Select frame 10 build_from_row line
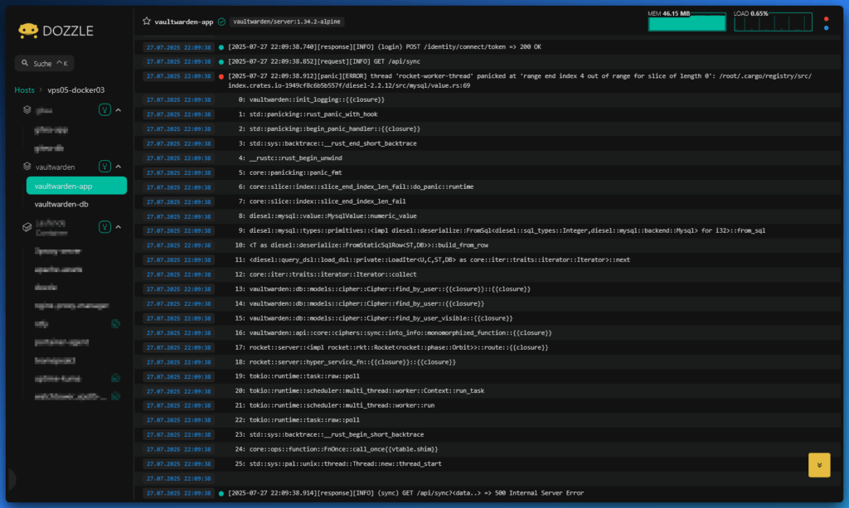The image size is (849, 508). [x=361, y=245]
